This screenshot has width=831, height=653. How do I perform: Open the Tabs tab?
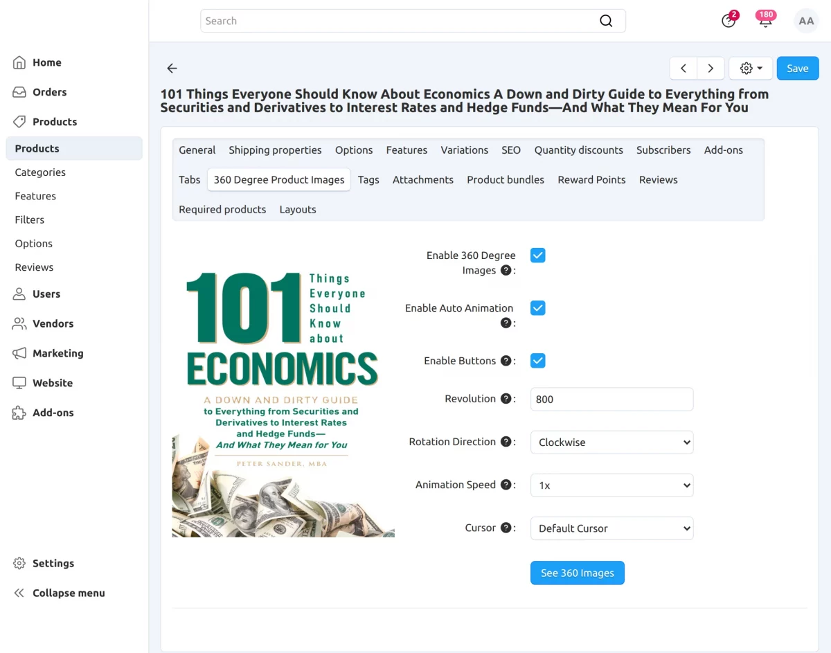click(x=190, y=180)
